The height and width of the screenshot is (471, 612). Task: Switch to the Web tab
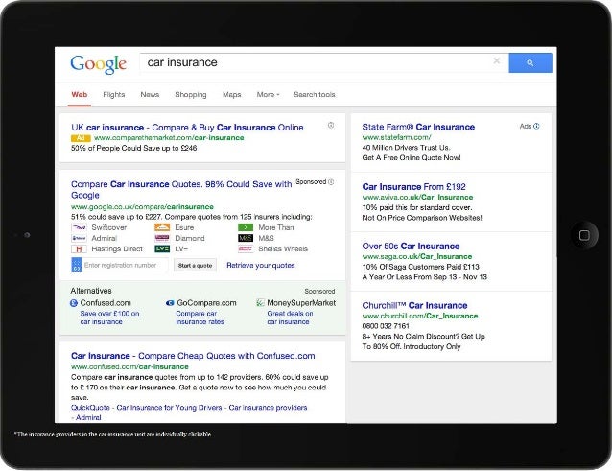pyautogui.click(x=80, y=94)
